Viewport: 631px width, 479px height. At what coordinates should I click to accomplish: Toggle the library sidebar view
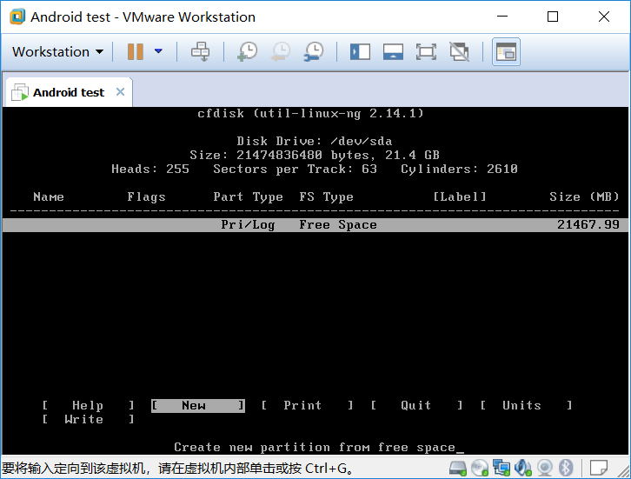point(360,52)
